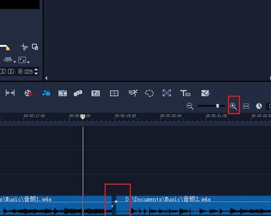Click ruler at 00:00:19:00
The height and width of the screenshot is (216, 271).
tap(126, 115)
